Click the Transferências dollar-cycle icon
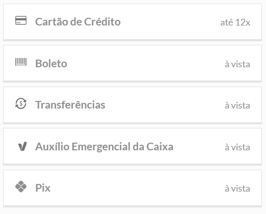 pyautogui.click(x=21, y=103)
